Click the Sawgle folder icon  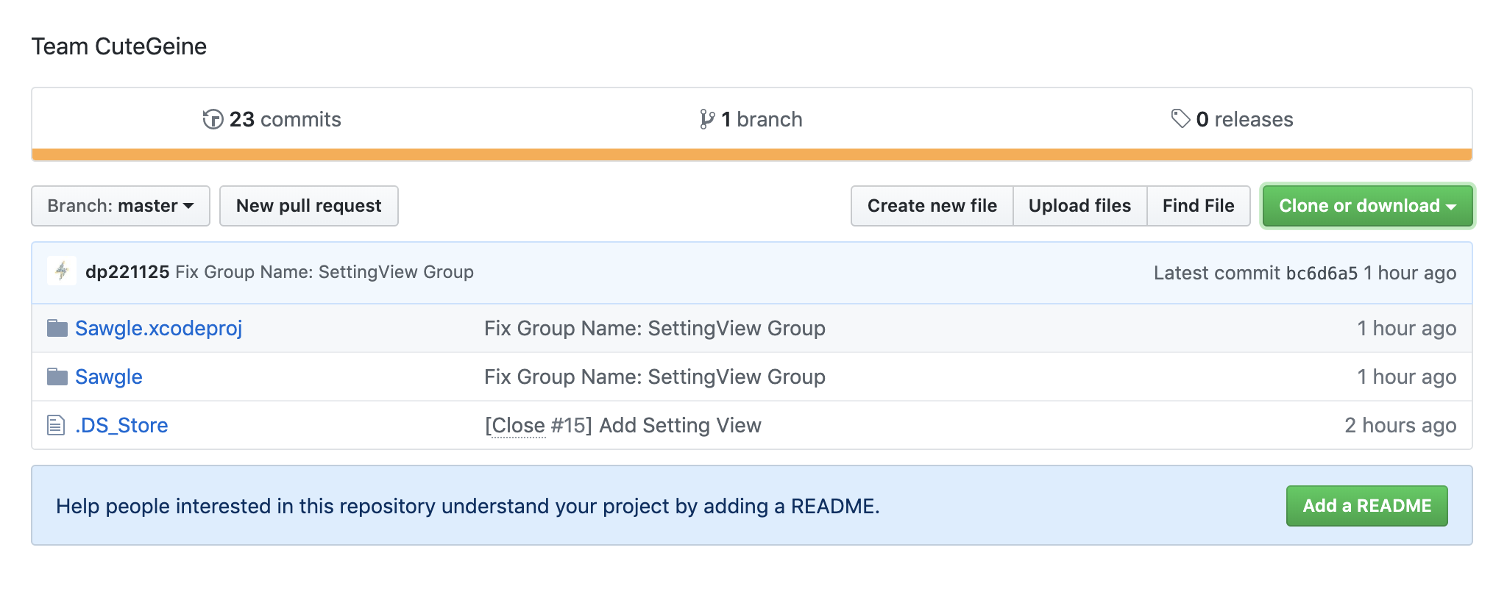pos(57,377)
